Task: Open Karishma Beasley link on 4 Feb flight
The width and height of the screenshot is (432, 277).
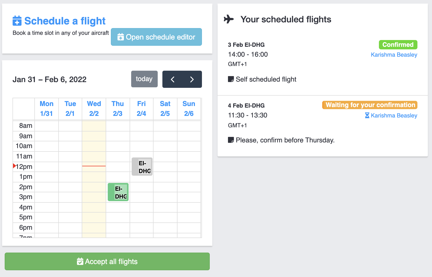Action: click(394, 115)
